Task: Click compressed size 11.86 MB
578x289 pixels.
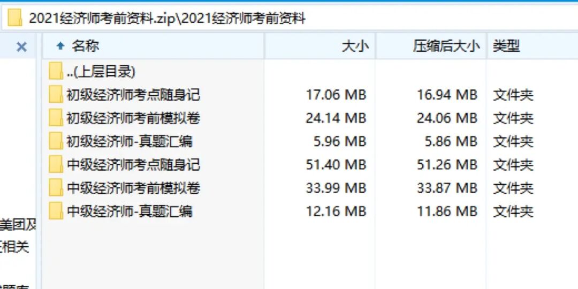Action: coord(447,211)
